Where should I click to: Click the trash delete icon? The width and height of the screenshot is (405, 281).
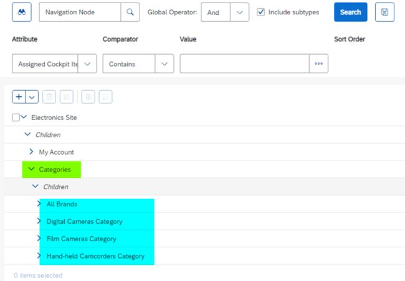pos(49,97)
